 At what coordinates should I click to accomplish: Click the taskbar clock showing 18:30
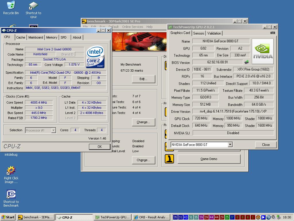click(x=287, y=217)
